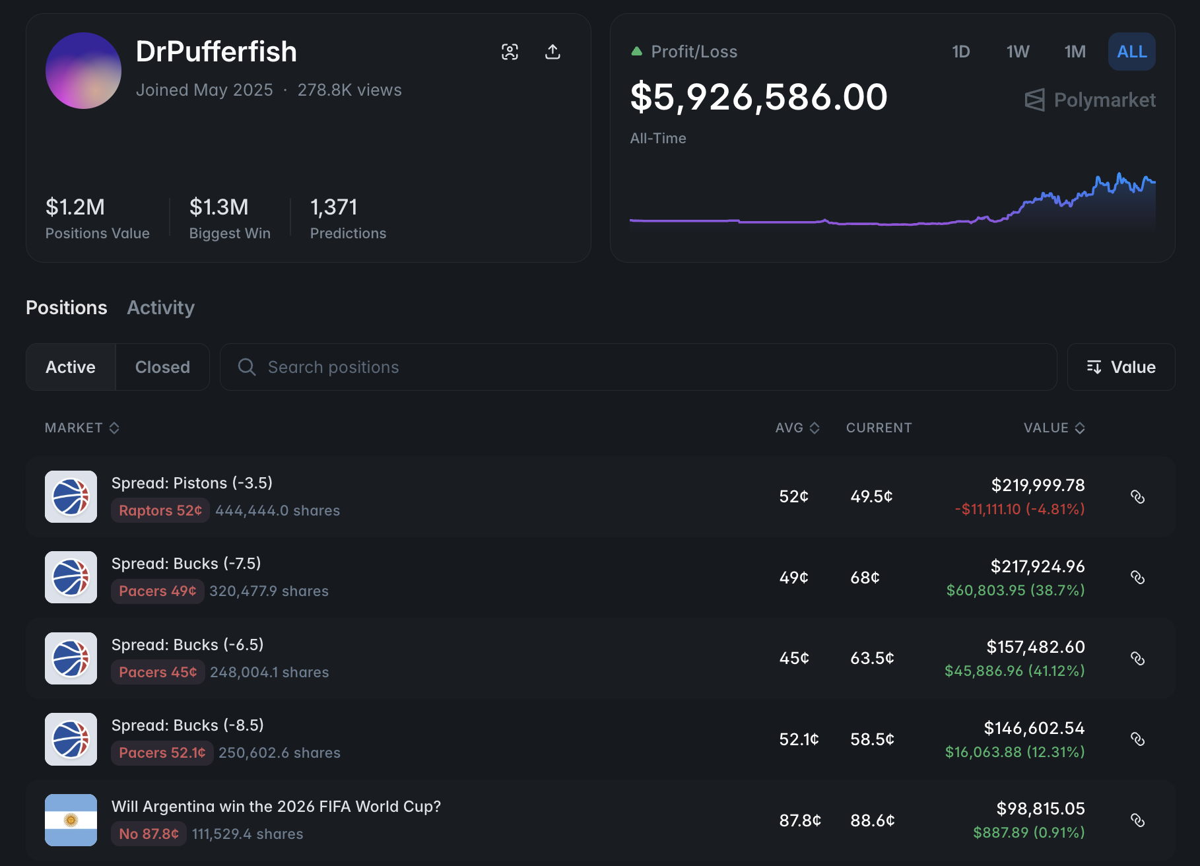This screenshot has height=866, width=1200.
Task: Sort positions by AVG column
Action: (x=797, y=428)
